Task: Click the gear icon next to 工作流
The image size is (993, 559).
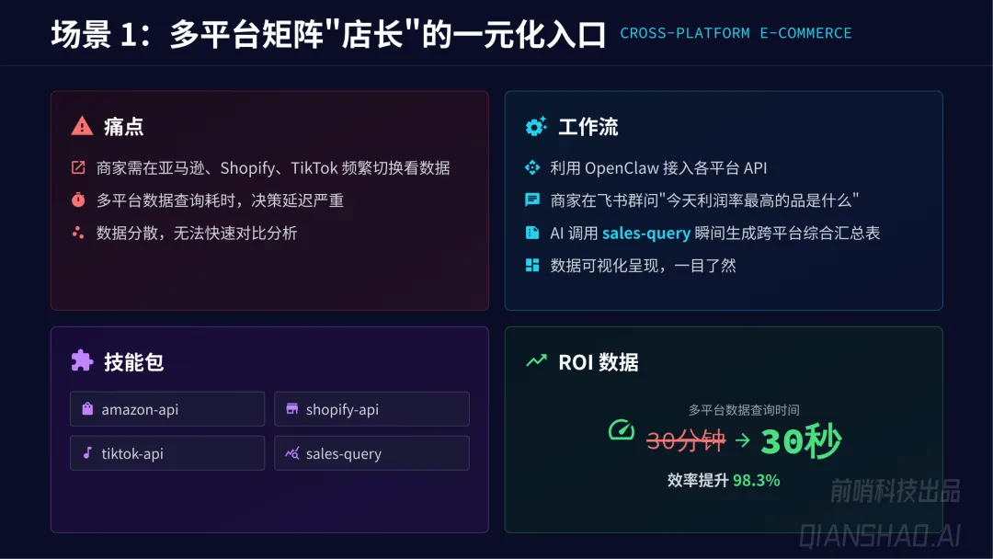Action: [536, 126]
